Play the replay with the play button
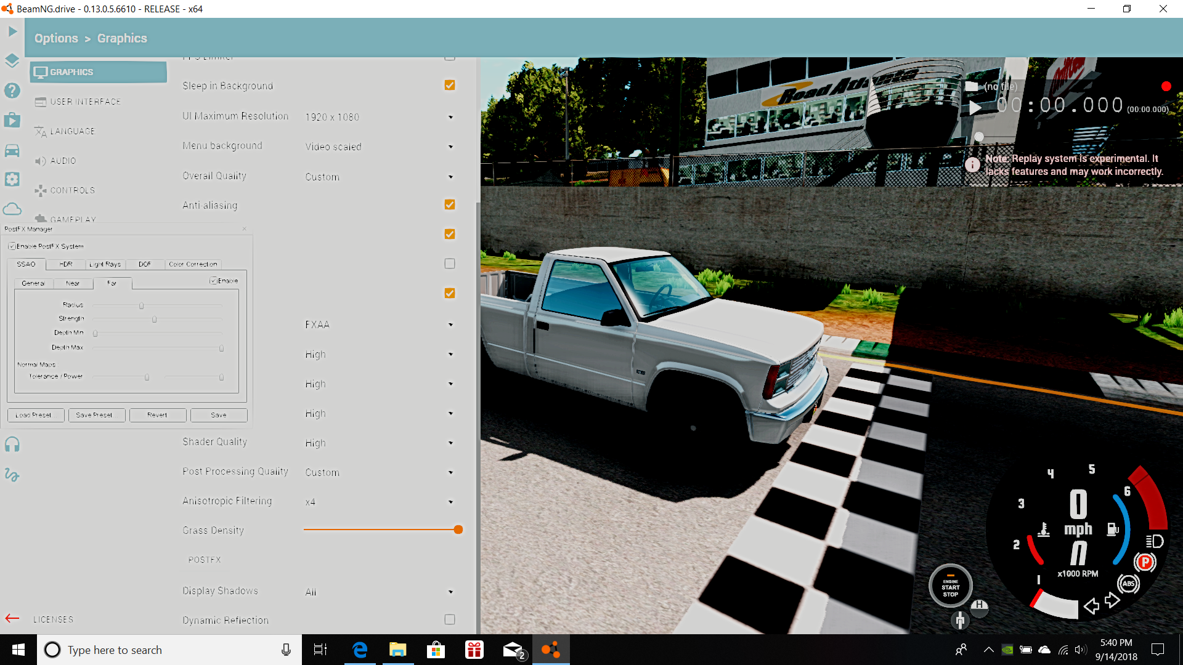Viewport: 1183px width, 665px height. [975, 108]
